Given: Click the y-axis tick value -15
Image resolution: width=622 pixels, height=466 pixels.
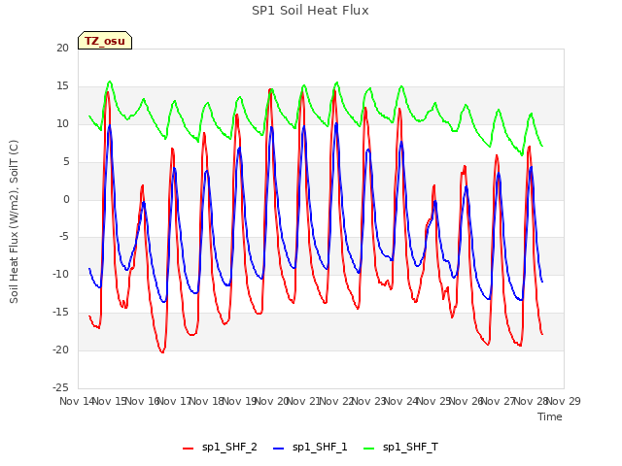Looking at the screenshot, I should [x=61, y=313].
